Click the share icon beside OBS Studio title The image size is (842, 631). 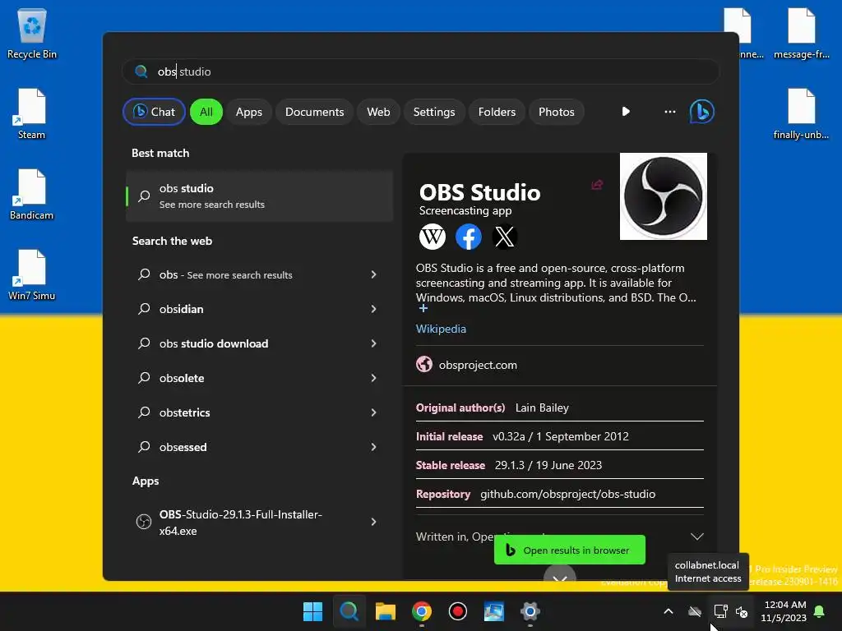(597, 185)
